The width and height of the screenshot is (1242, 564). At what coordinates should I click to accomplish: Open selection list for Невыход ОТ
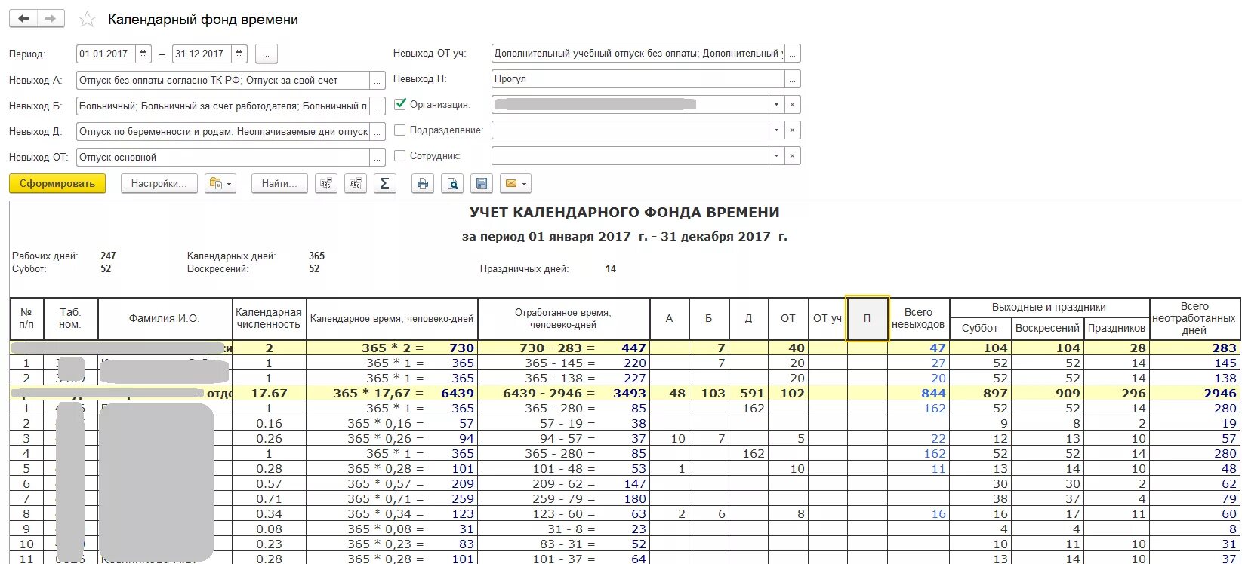click(x=377, y=158)
